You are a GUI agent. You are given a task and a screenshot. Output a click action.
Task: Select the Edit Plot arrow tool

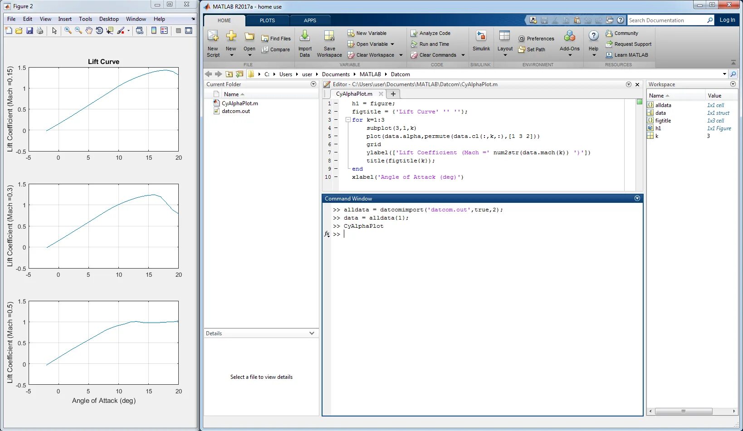pos(54,30)
